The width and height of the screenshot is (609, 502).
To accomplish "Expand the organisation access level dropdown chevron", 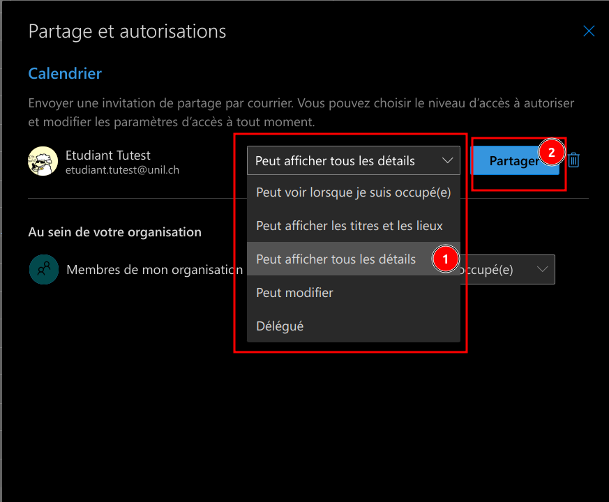I will [x=542, y=270].
